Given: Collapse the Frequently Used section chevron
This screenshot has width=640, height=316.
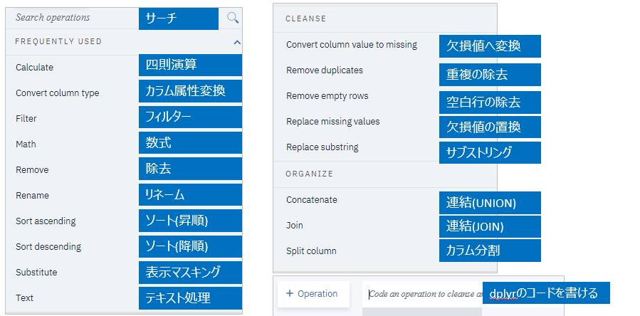Looking at the screenshot, I should pos(237,42).
